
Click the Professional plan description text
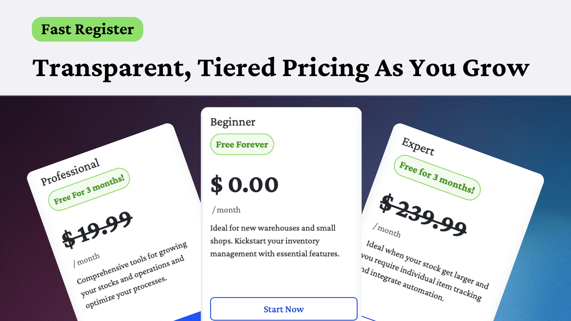tap(131, 275)
